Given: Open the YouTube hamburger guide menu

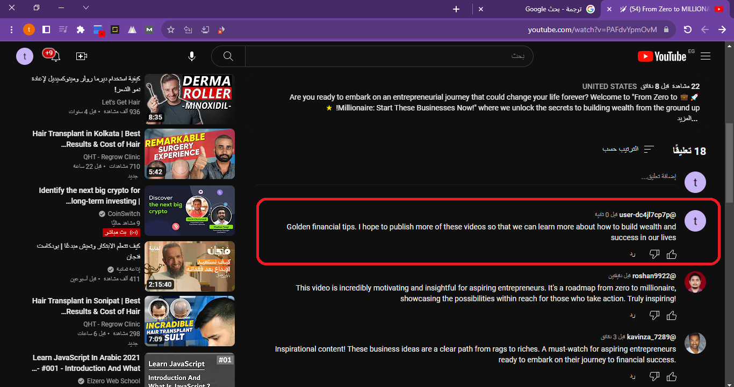Looking at the screenshot, I should click(x=706, y=56).
